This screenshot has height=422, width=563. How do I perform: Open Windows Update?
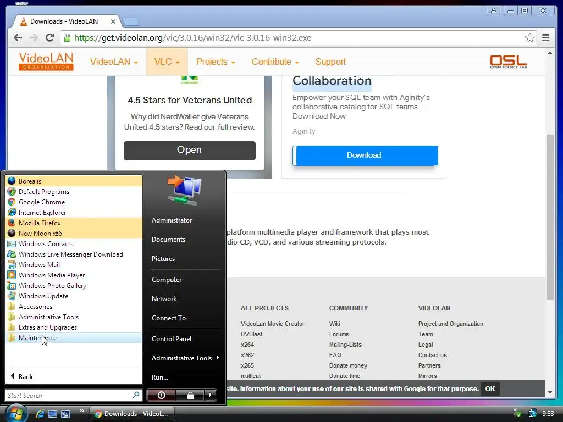coord(74,296)
